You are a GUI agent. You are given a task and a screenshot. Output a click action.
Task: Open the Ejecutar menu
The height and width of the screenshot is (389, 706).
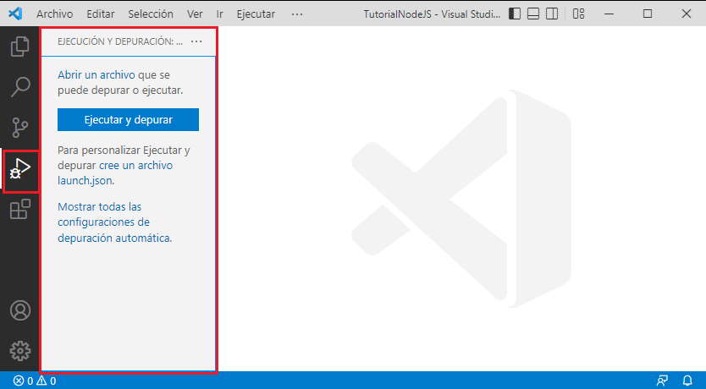(256, 14)
